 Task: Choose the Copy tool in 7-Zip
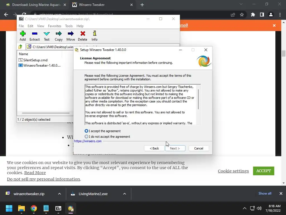(x=59, y=36)
